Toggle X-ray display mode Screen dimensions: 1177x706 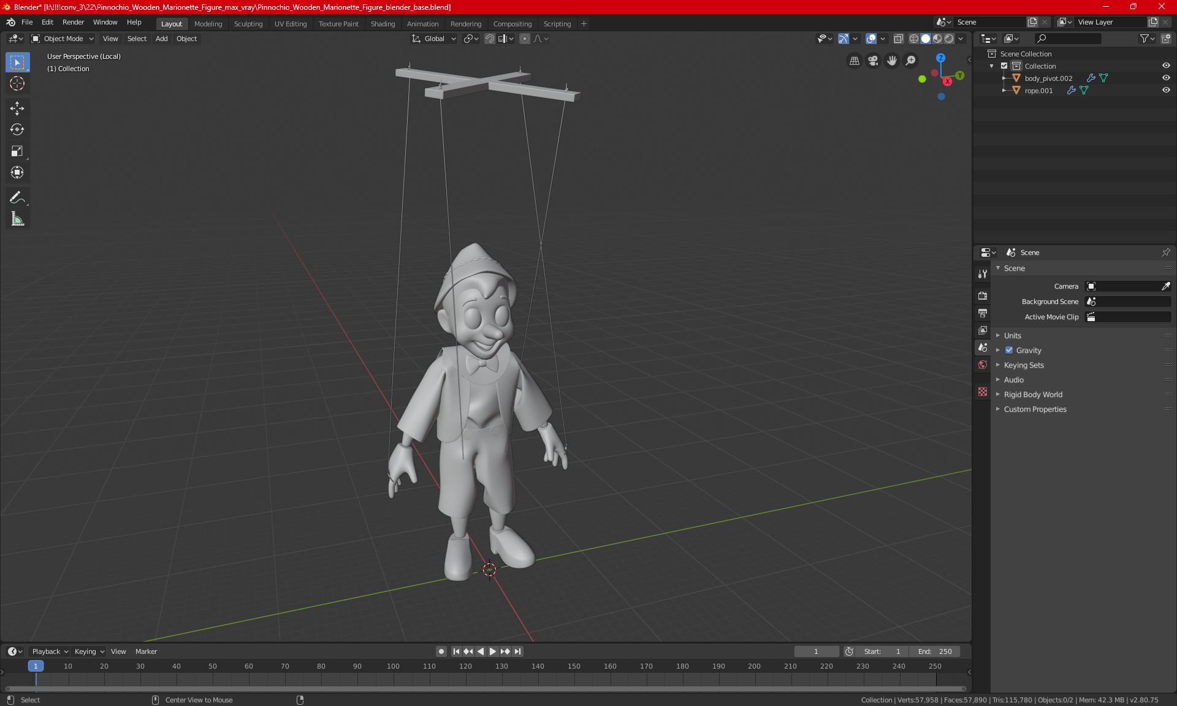898,39
